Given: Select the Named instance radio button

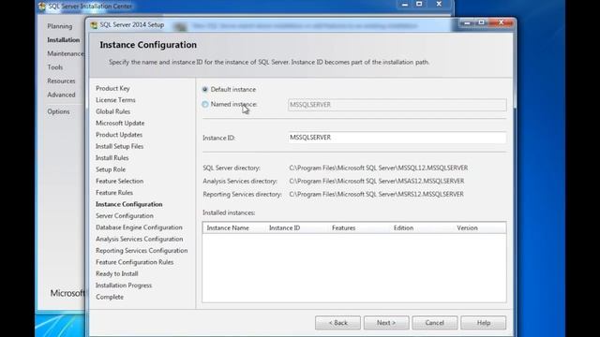Looking at the screenshot, I should tap(205, 104).
